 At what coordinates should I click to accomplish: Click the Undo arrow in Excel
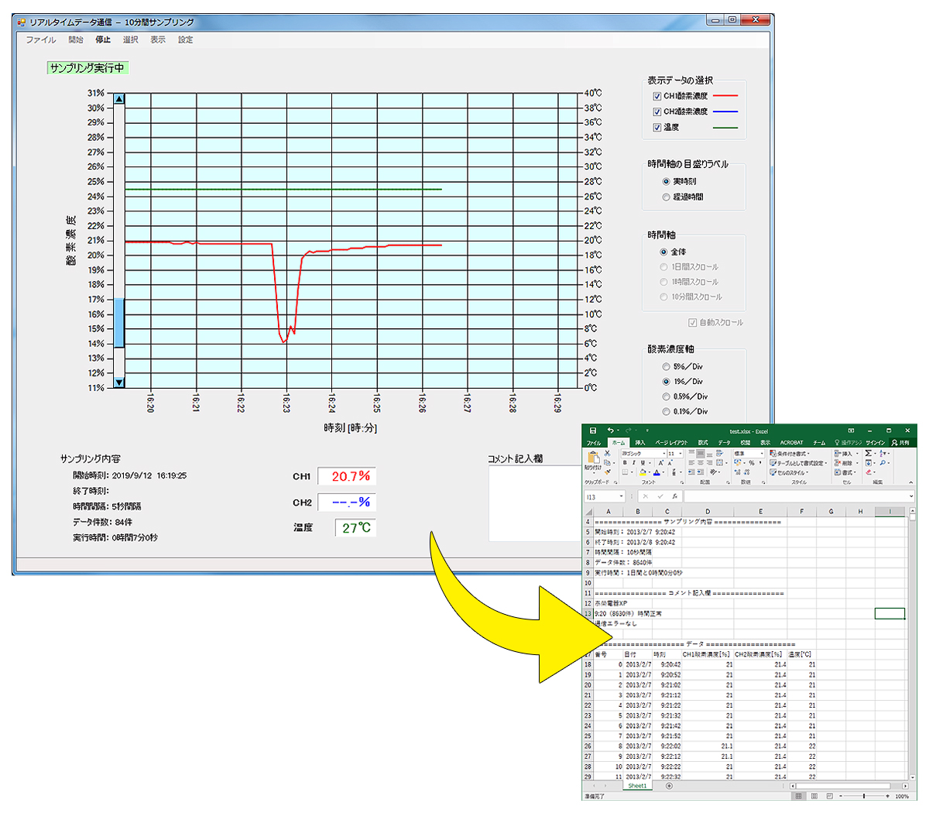coord(610,431)
